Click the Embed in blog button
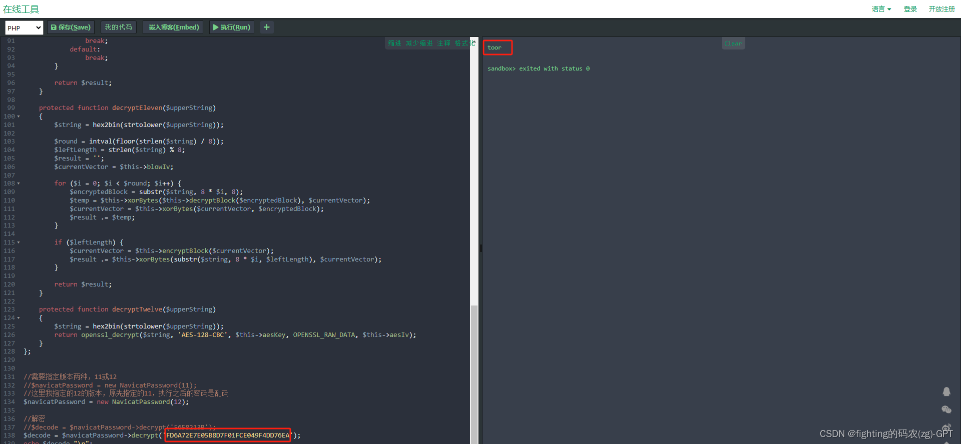The height and width of the screenshot is (444, 961). click(x=173, y=27)
